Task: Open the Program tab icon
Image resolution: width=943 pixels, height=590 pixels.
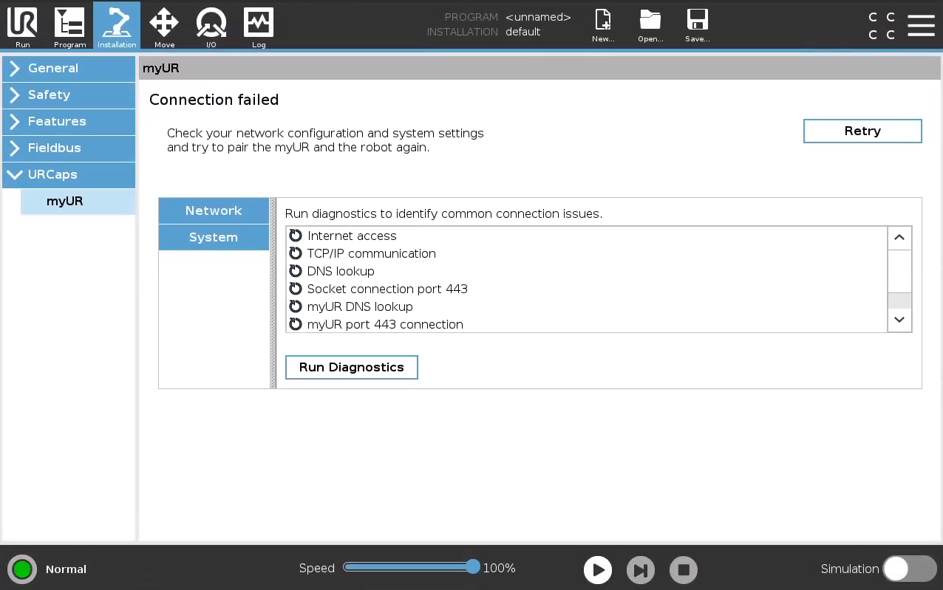Action: [69, 27]
